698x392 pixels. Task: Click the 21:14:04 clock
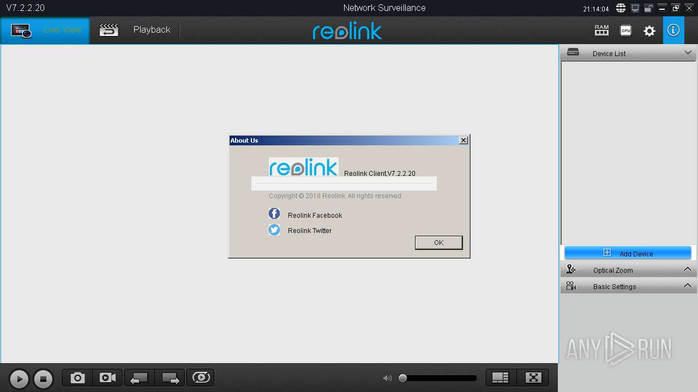(595, 9)
